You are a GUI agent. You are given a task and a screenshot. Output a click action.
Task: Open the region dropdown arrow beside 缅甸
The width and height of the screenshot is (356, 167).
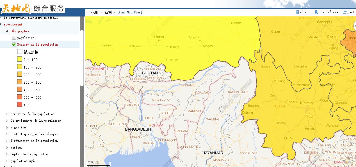coord(115,13)
